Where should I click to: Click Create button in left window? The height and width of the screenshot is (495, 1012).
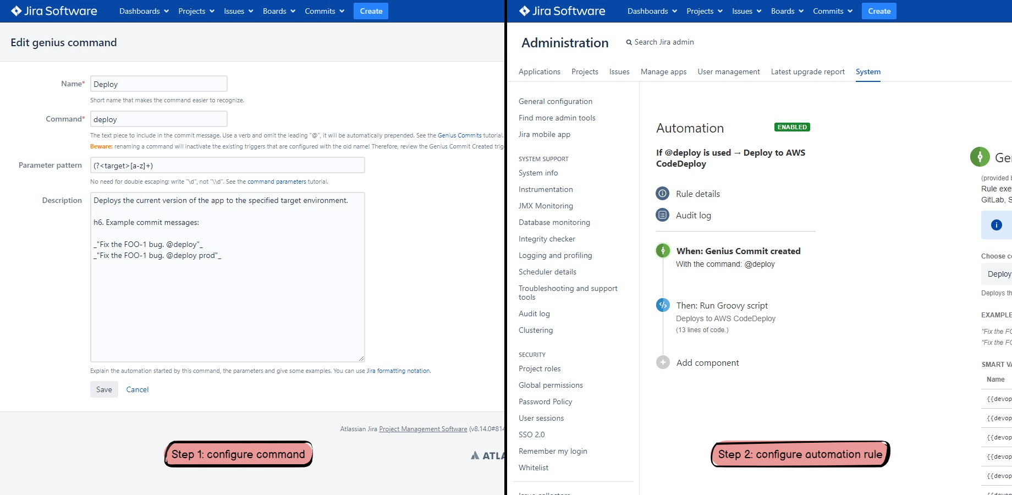pos(371,11)
